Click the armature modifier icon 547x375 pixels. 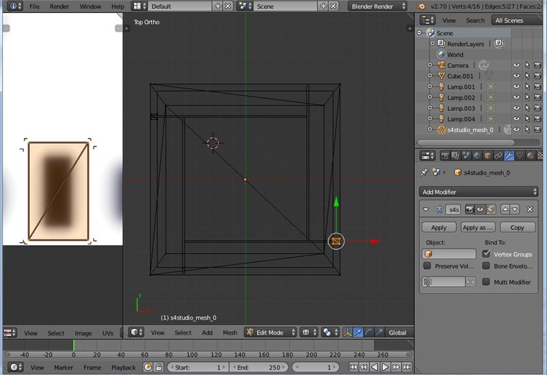coord(439,209)
